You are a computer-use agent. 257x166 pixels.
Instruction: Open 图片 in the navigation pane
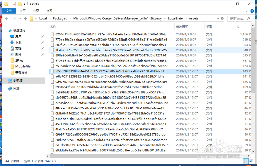18,54
